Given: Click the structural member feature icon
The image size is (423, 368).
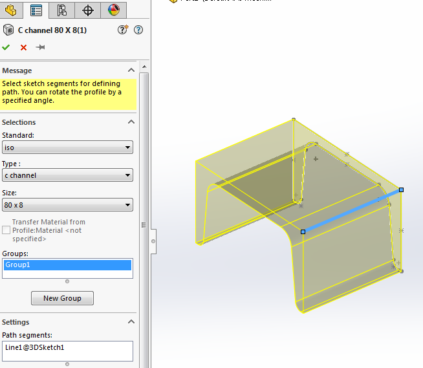Looking at the screenshot, I should (8, 30).
